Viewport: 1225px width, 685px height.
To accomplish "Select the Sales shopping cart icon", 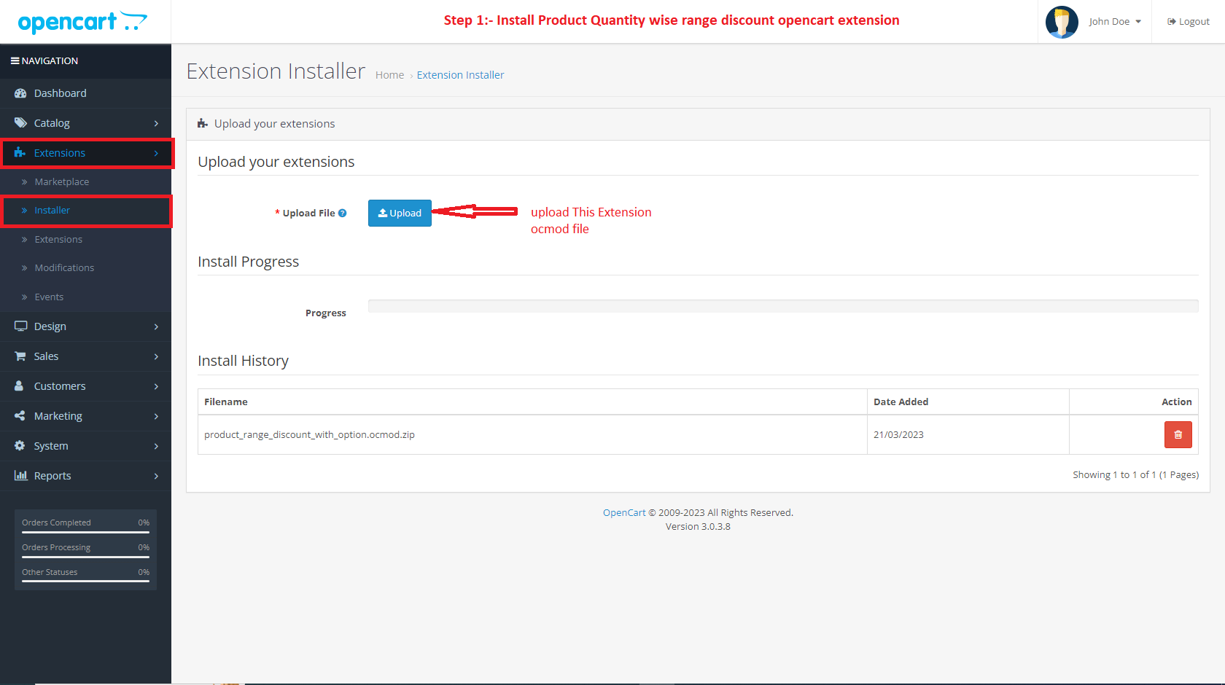I will (20, 356).
